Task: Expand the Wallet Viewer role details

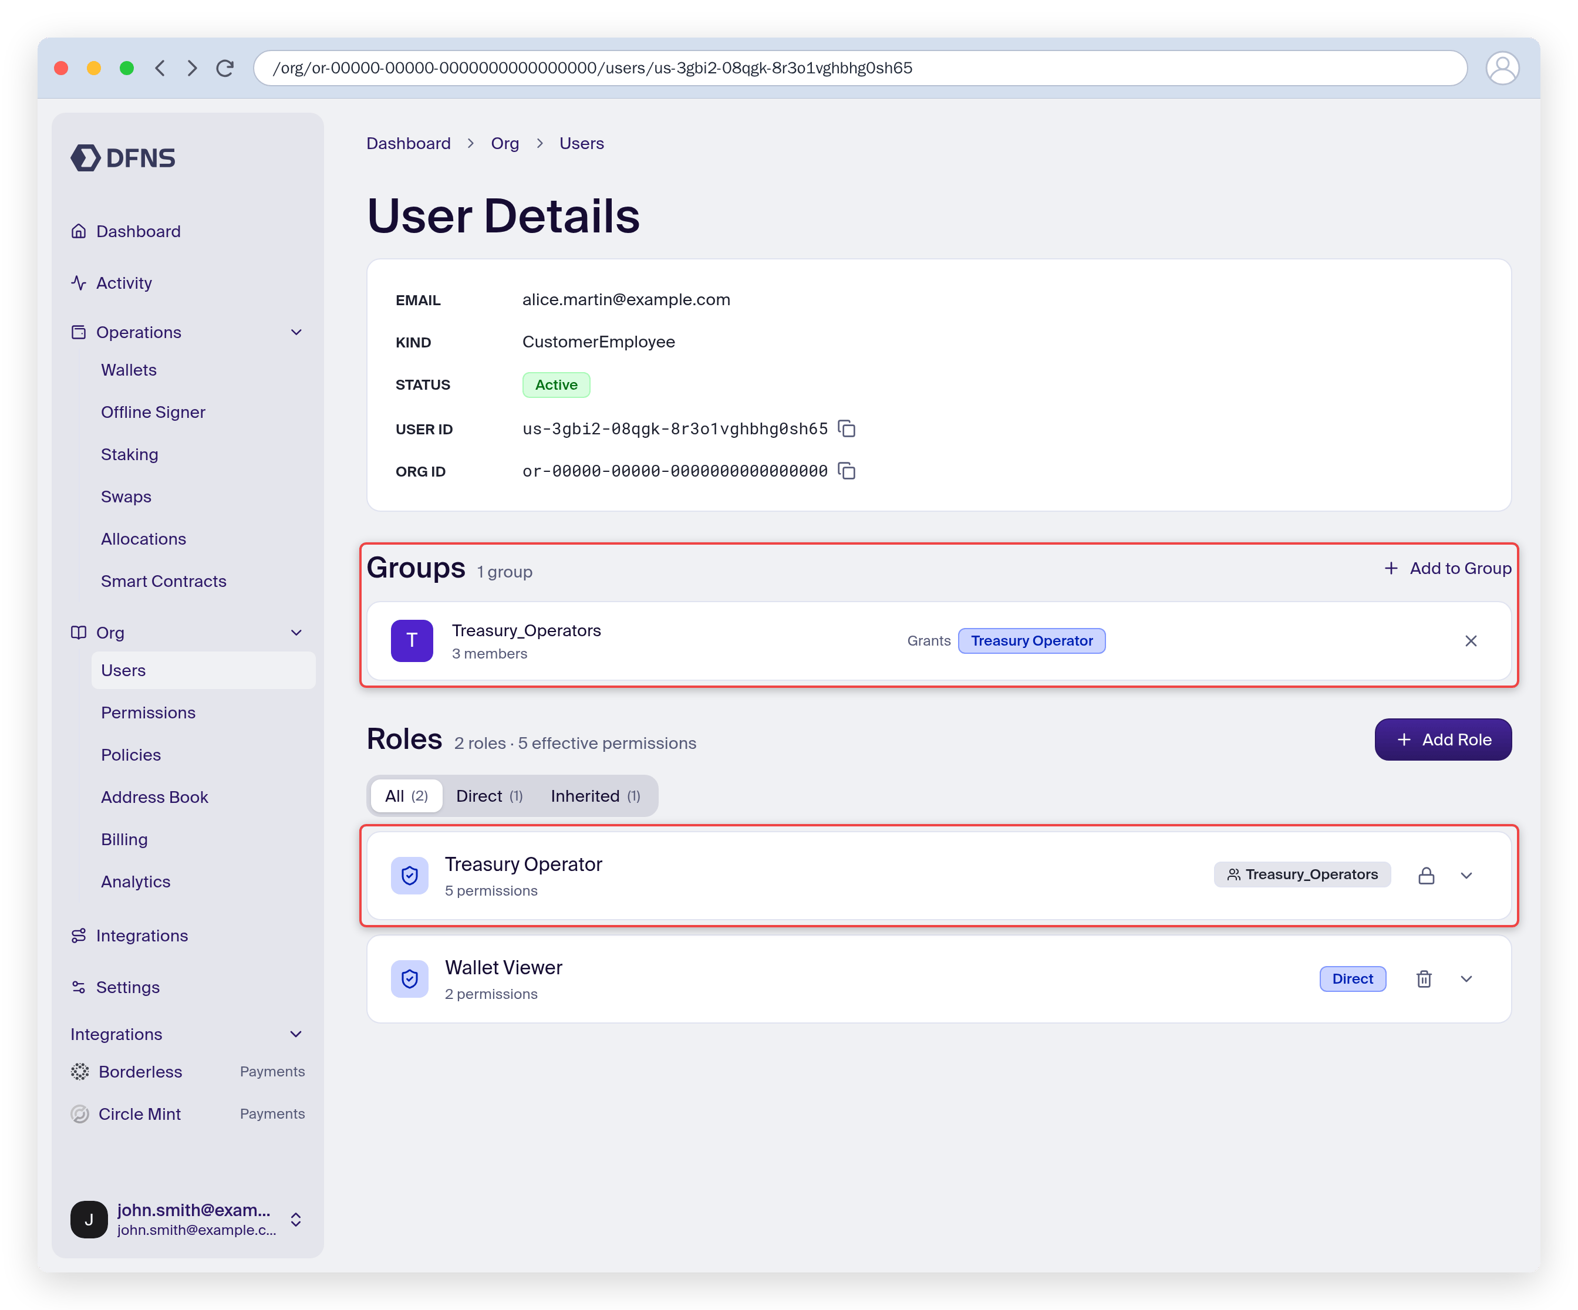Action: click(1466, 979)
